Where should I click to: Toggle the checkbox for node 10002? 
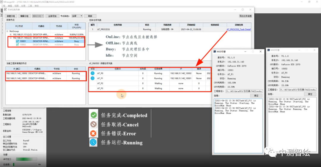click(x=18, y=44)
